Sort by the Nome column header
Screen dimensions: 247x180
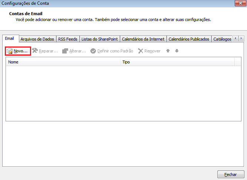(63, 62)
